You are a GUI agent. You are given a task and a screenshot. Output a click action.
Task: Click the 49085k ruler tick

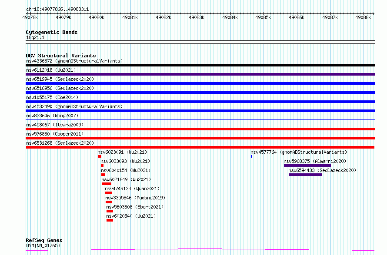pyautogui.click(x=264, y=17)
